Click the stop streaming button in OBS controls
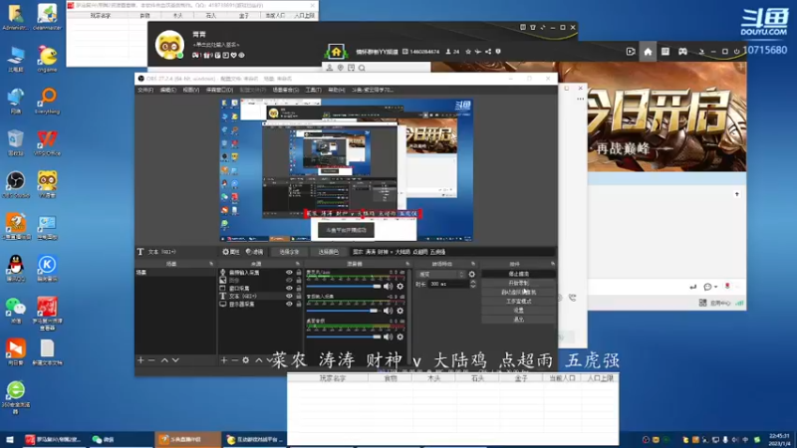797x448 pixels. pyautogui.click(x=518, y=274)
